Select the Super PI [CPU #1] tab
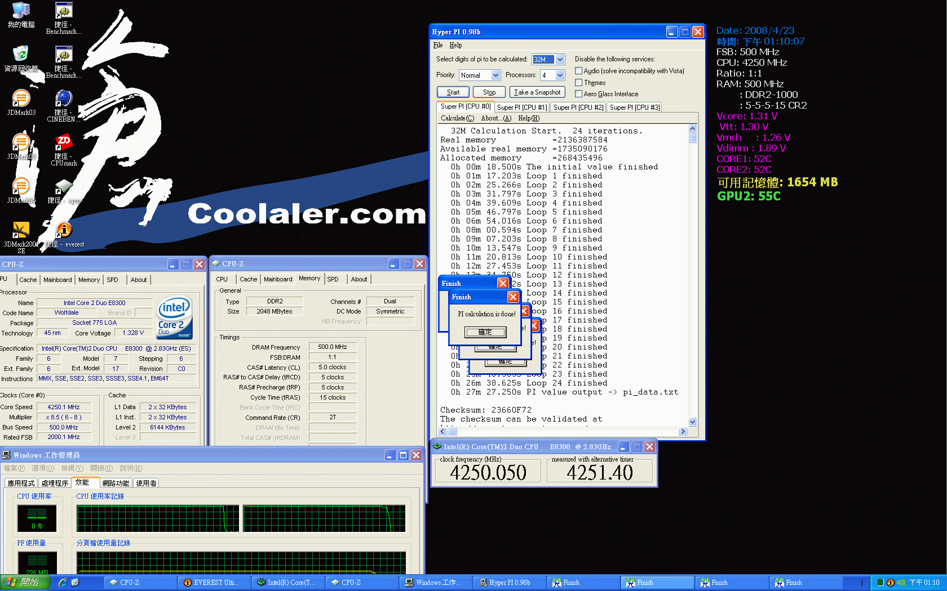This screenshot has width=947, height=591. tap(522, 108)
